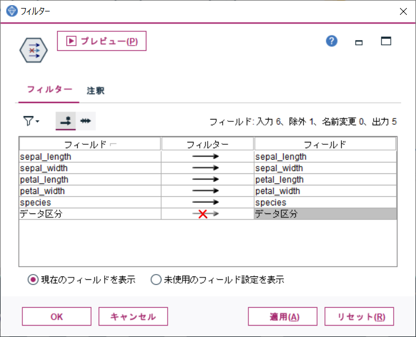
Task: Toggle filter arrow for petal_length
Action: tap(205, 180)
